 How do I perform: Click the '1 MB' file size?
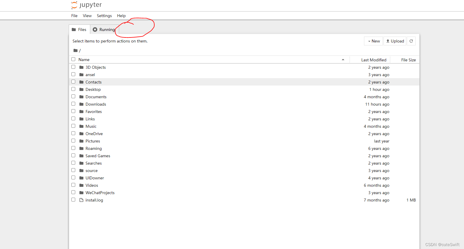[411, 200]
